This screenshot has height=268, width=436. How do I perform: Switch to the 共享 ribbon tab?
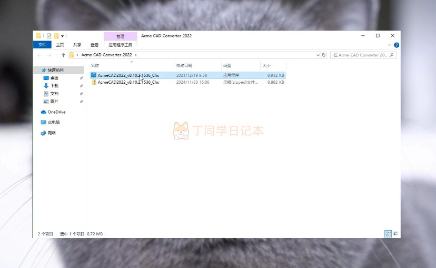pos(77,45)
